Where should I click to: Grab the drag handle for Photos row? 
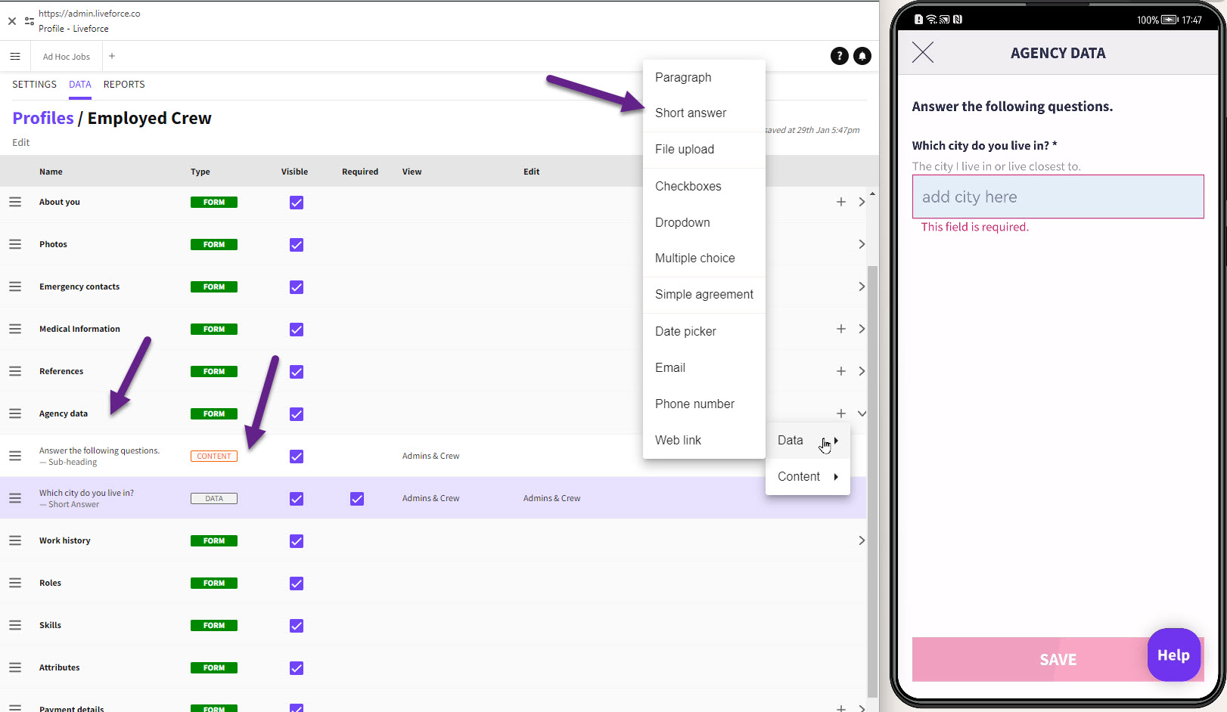point(15,244)
